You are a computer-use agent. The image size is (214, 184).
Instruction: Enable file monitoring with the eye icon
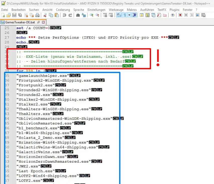[x=173, y=15]
